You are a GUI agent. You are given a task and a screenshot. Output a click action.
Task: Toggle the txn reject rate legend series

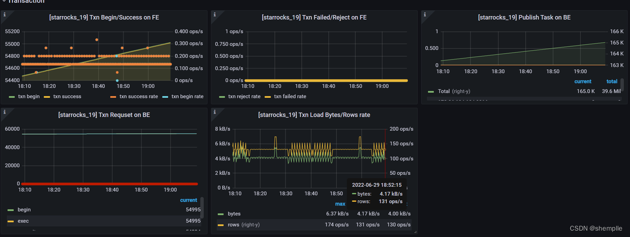pos(243,96)
